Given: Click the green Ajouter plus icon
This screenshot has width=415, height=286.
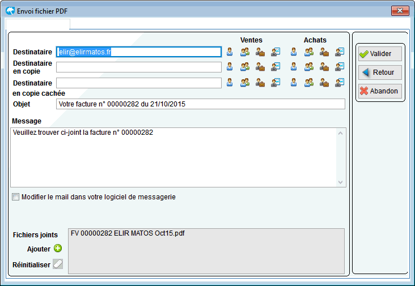Looking at the screenshot, I should (x=58, y=248).
